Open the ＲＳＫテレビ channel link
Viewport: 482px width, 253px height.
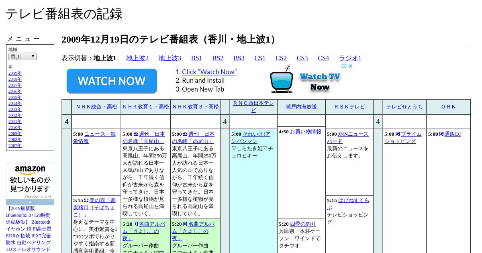pyautogui.click(x=349, y=107)
